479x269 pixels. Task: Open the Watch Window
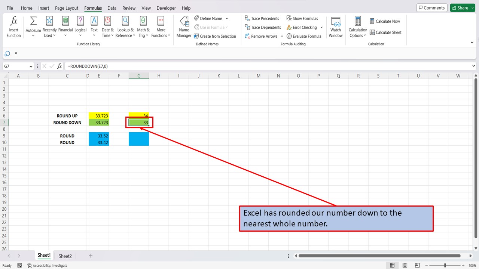pyautogui.click(x=335, y=26)
